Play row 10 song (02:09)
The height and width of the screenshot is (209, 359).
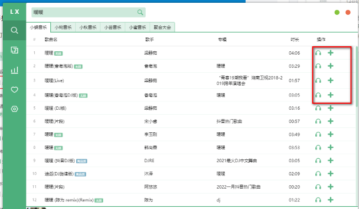point(318,174)
